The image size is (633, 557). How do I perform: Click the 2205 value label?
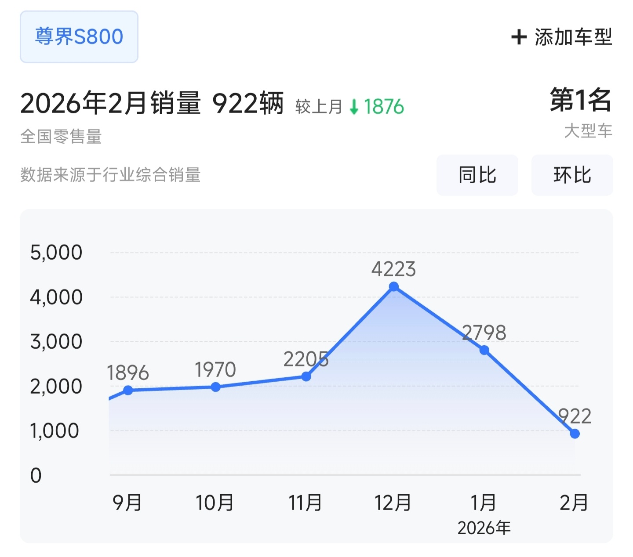[306, 359]
